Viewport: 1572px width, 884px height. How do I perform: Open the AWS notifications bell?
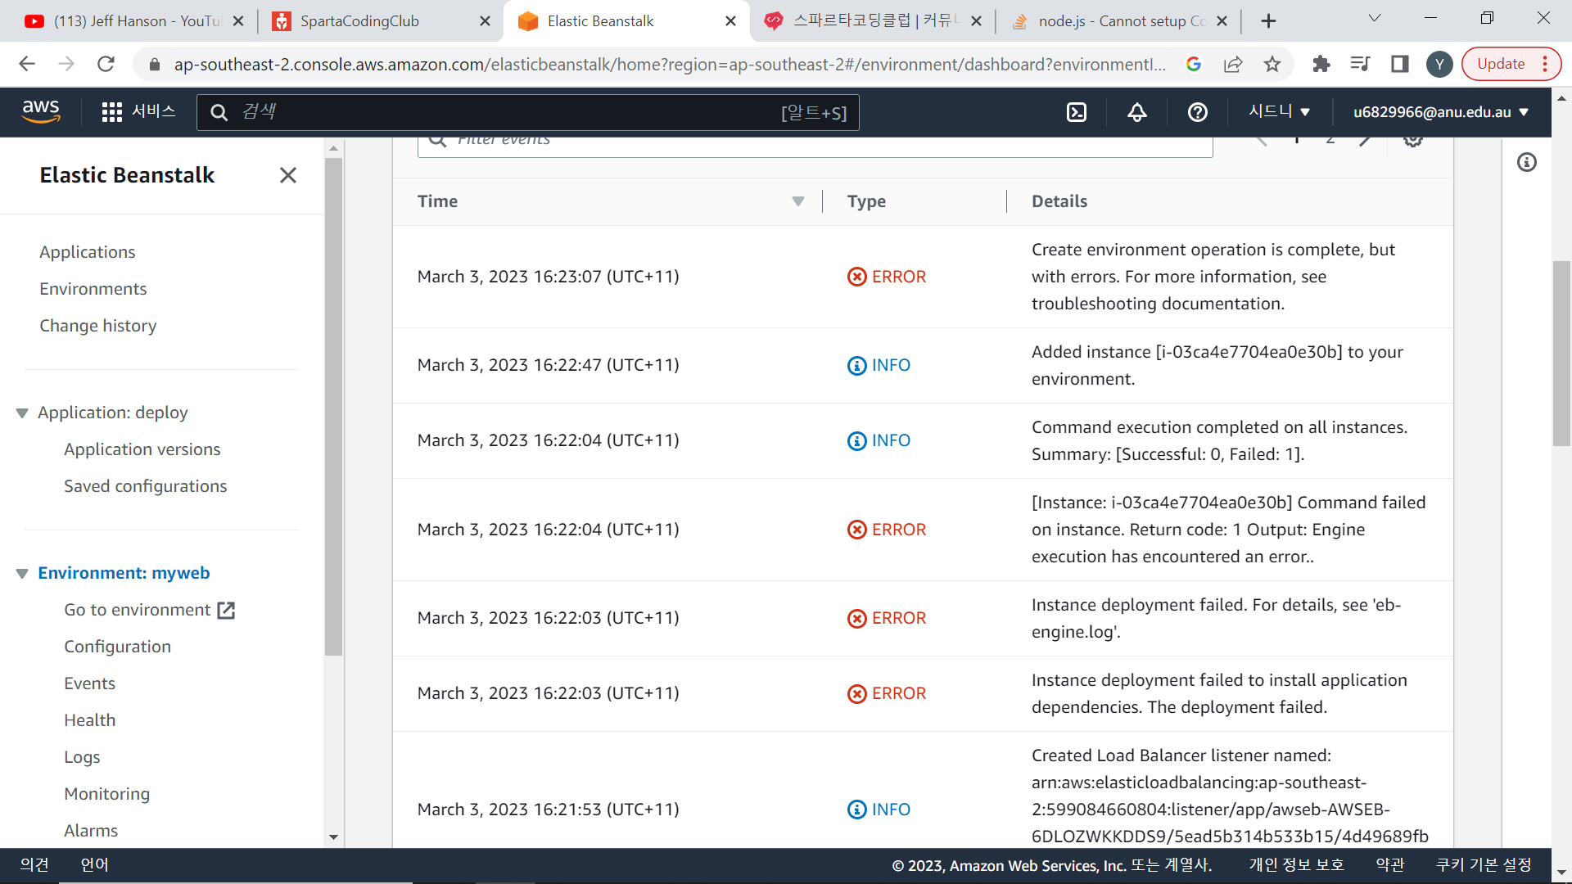[1137, 112]
